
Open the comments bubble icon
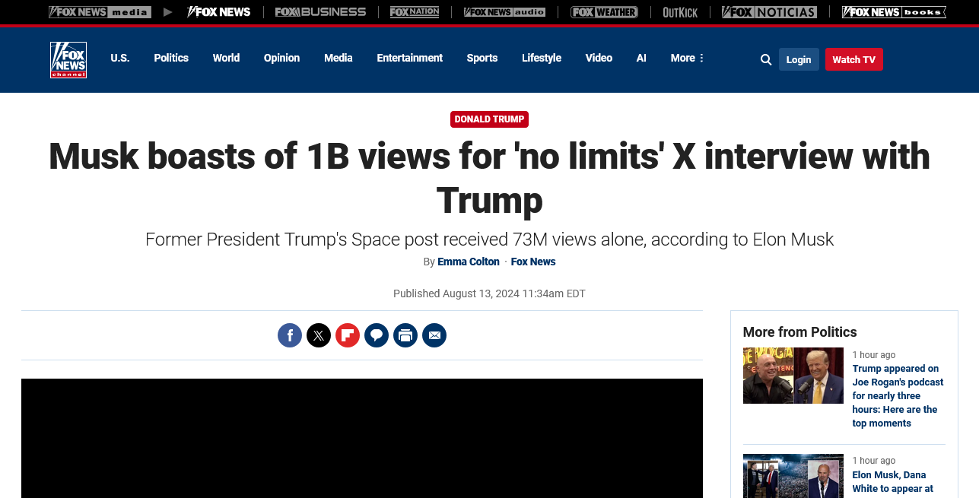(x=377, y=335)
